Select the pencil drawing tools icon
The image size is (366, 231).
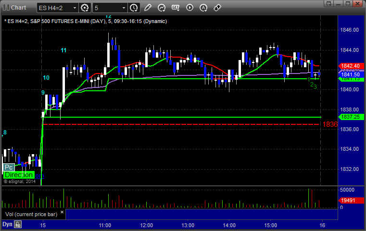point(148,8)
